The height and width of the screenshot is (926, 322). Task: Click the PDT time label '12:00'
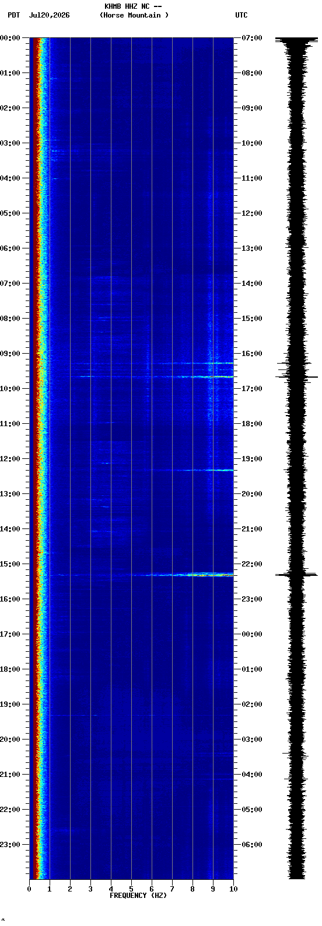pyautogui.click(x=10, y=459)
